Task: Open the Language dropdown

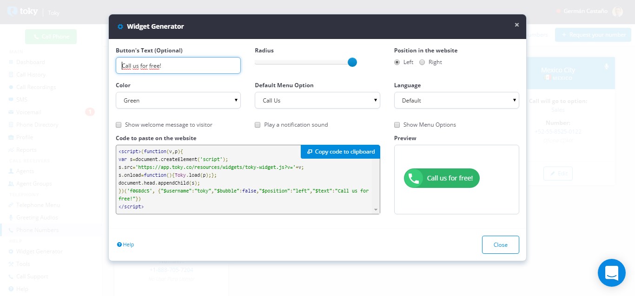Action: pos(456,100)
